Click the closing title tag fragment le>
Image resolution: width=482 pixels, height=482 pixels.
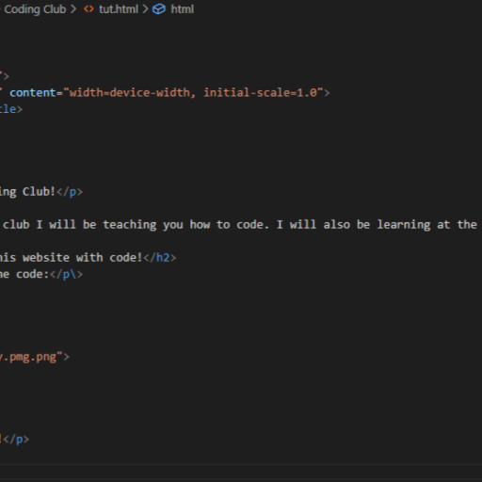pyautogui.click(x=11, y=109)
